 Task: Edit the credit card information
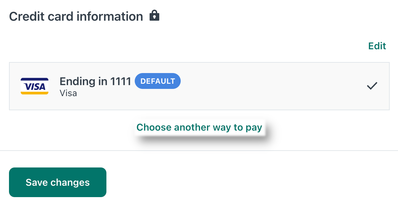pos(377,46)
